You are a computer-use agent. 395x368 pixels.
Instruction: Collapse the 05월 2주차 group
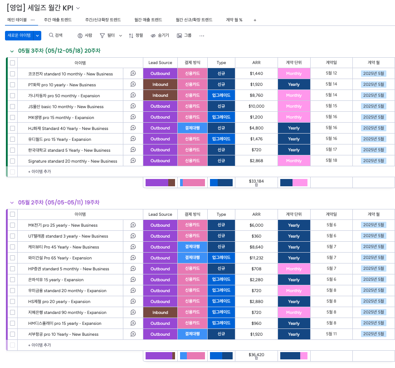12,203
